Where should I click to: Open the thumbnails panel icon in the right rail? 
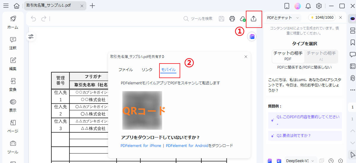click(353, 30)
